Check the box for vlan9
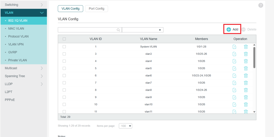The image size is (274, 137). pyautogui.click(x=64, y=97)
